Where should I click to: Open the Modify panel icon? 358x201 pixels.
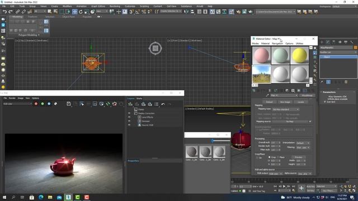[328, 42]
